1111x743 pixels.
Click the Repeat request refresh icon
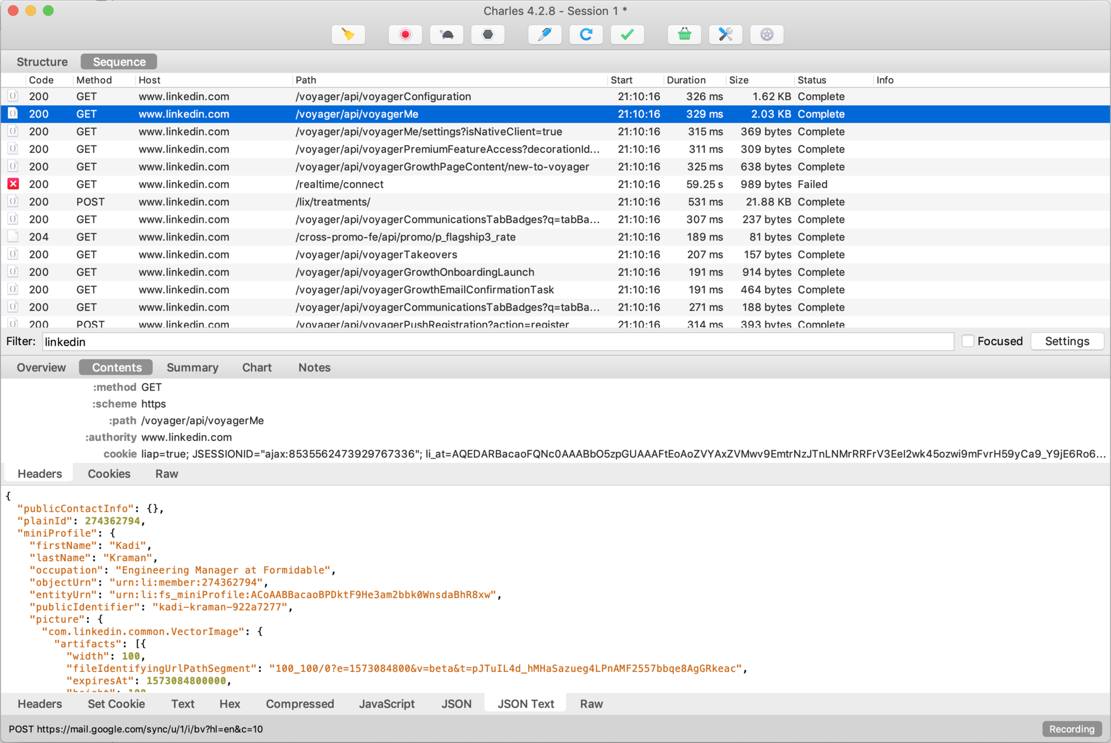coord(586,35)
